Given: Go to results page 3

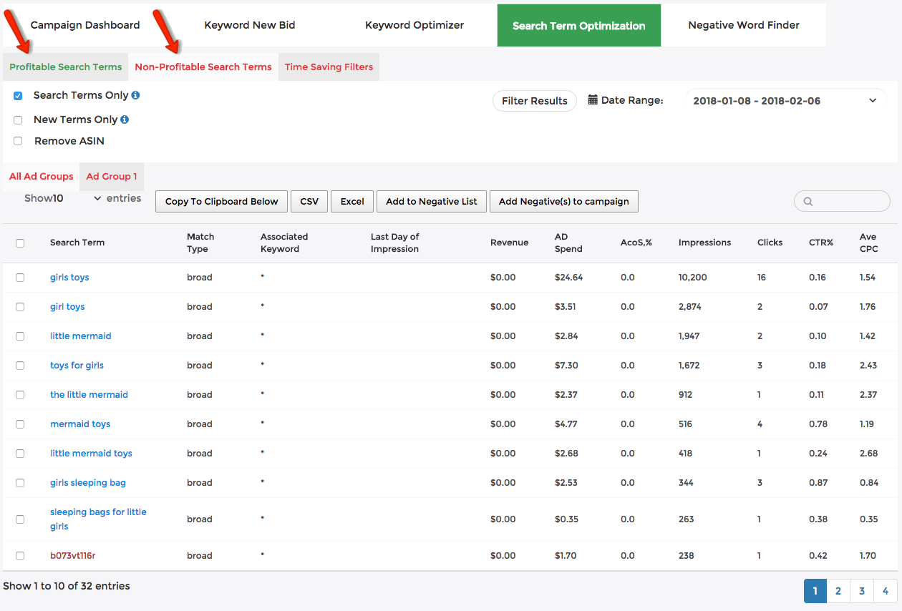Looking at the screenshot, I should 861,591.
